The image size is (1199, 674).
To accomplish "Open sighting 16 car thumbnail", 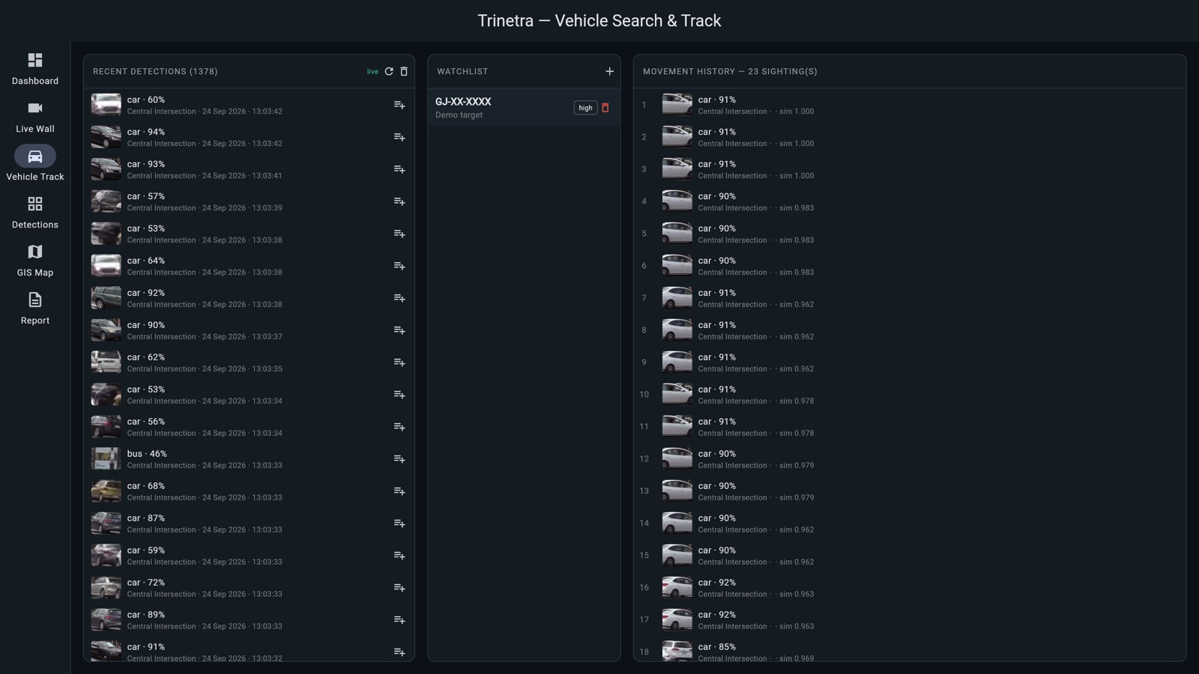I will (677, 587).
